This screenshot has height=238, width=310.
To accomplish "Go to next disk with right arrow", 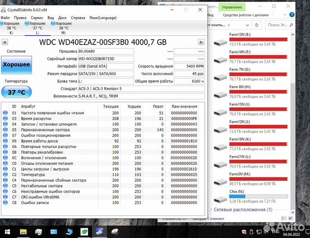I will pos(201,42).
